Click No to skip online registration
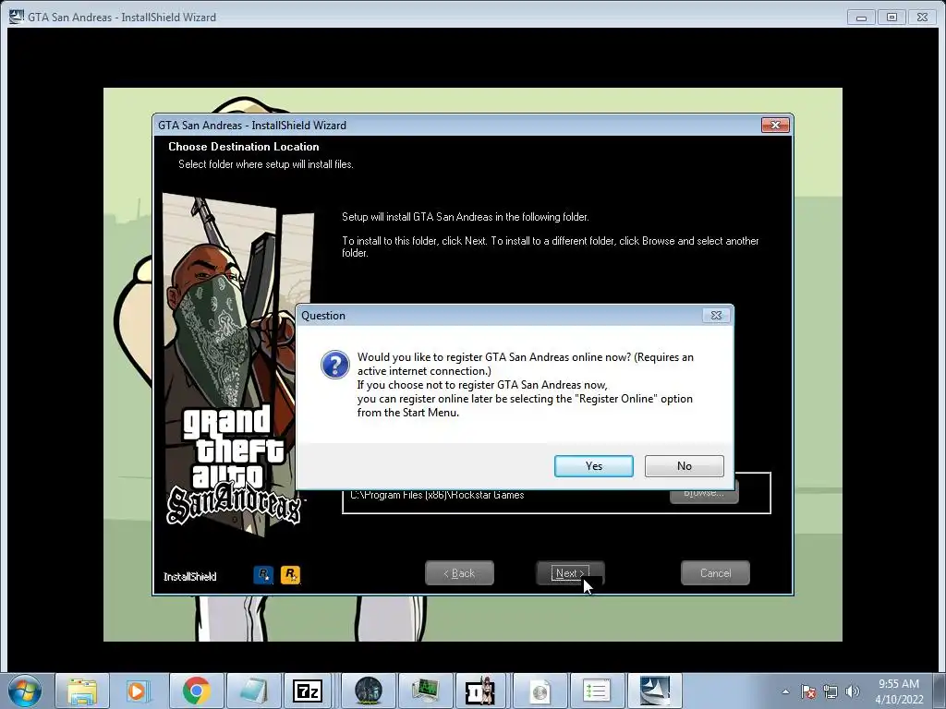 pyautogui.click(x=685, y=466)
